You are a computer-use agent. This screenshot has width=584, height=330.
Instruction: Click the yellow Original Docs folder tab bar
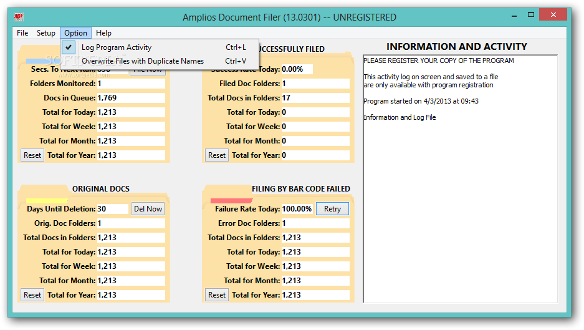[x=47, y=201]
